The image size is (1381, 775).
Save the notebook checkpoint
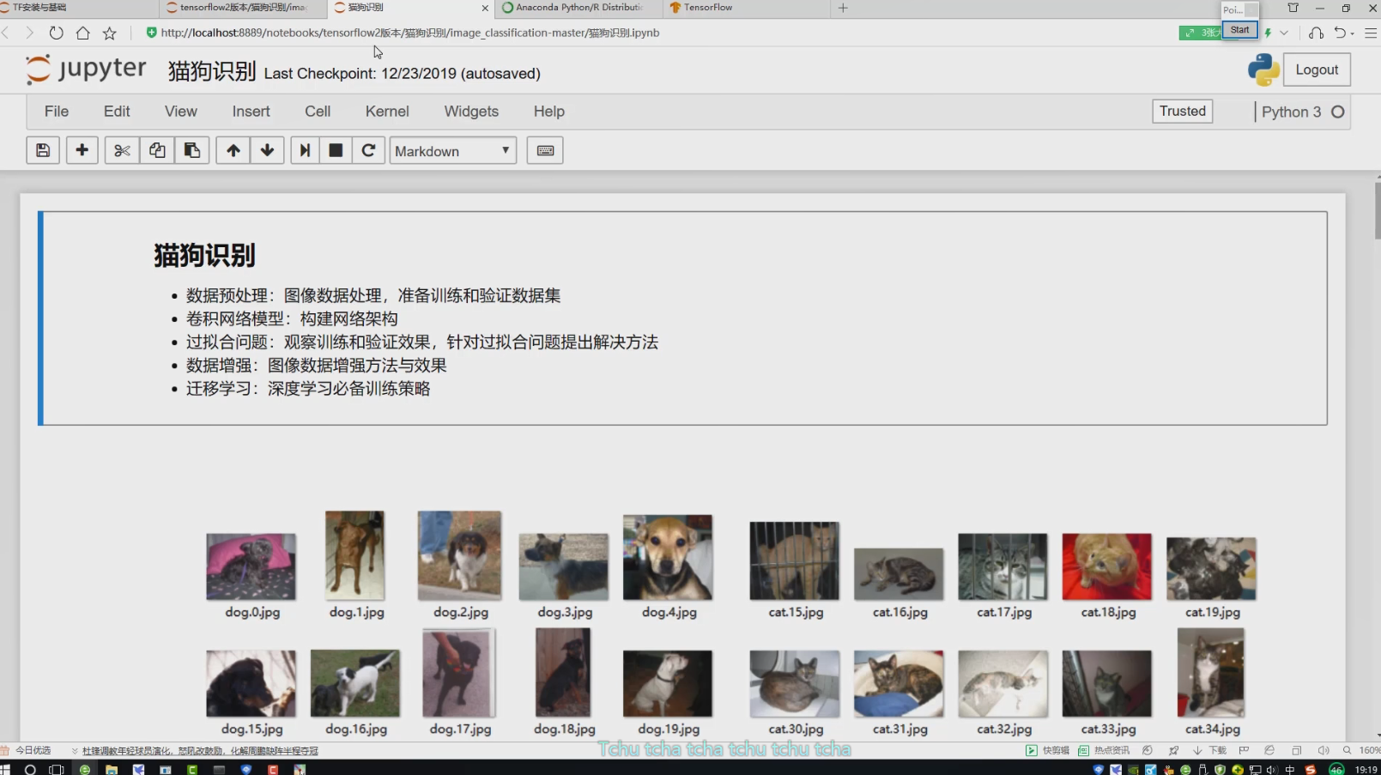(x=43, y=150)
